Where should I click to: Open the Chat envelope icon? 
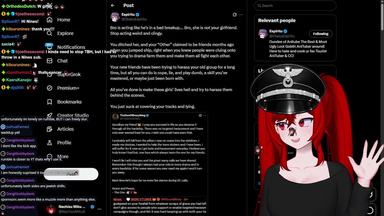(x=49, y=61)
